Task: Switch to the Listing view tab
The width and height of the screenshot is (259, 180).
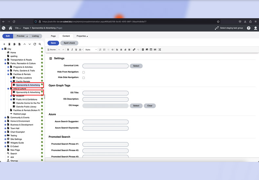Action: tap(35, 36)
